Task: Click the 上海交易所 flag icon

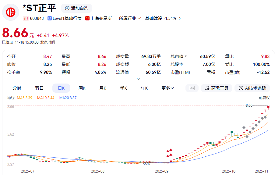Action: pos(87,18)
